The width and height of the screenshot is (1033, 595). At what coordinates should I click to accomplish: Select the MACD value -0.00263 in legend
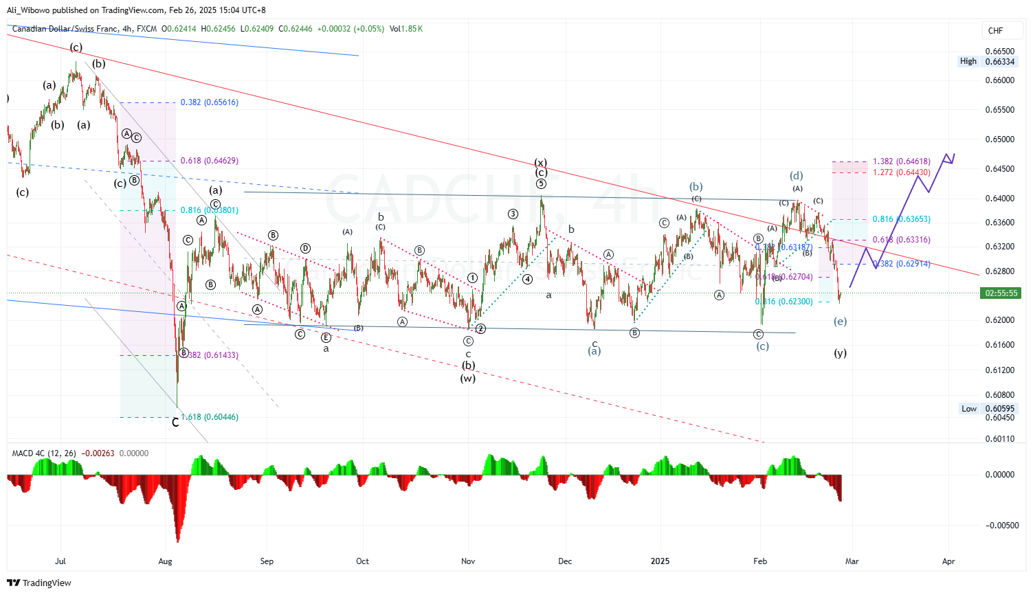pyautogui.click(x=99, y=453)
